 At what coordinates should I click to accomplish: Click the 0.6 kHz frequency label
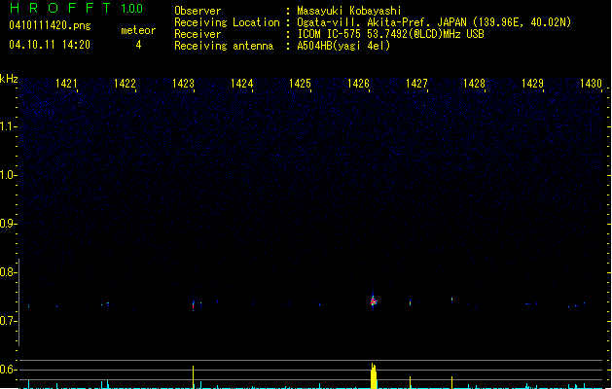click(x=8, y=370)
